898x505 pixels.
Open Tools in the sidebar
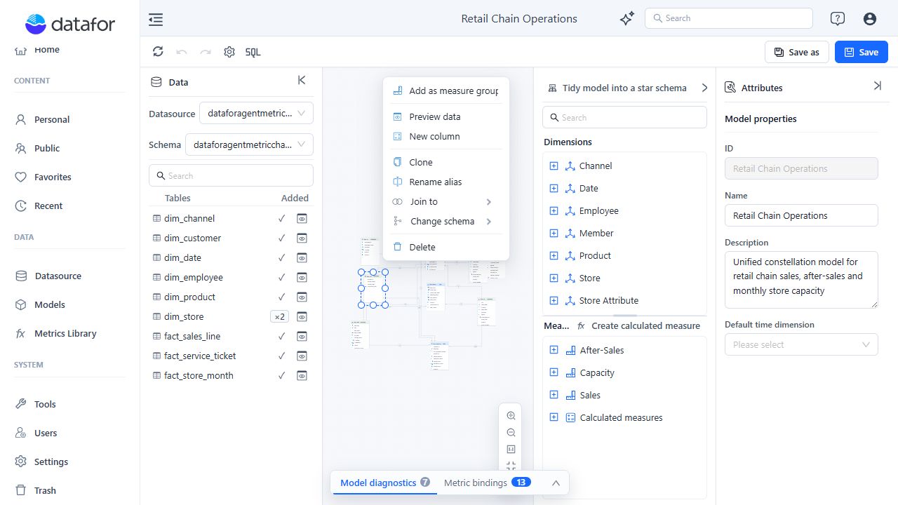[45, 404]
